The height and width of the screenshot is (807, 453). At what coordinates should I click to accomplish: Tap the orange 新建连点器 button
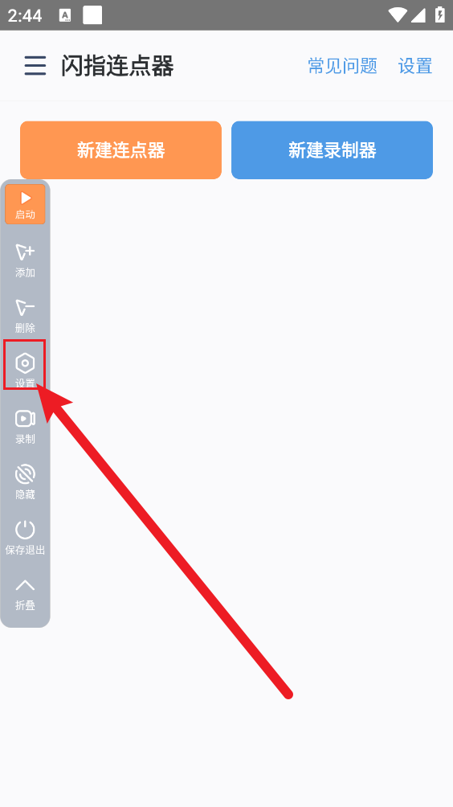point(120,150)
